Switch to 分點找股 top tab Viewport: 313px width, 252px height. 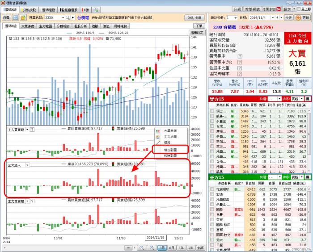point(29,10)
